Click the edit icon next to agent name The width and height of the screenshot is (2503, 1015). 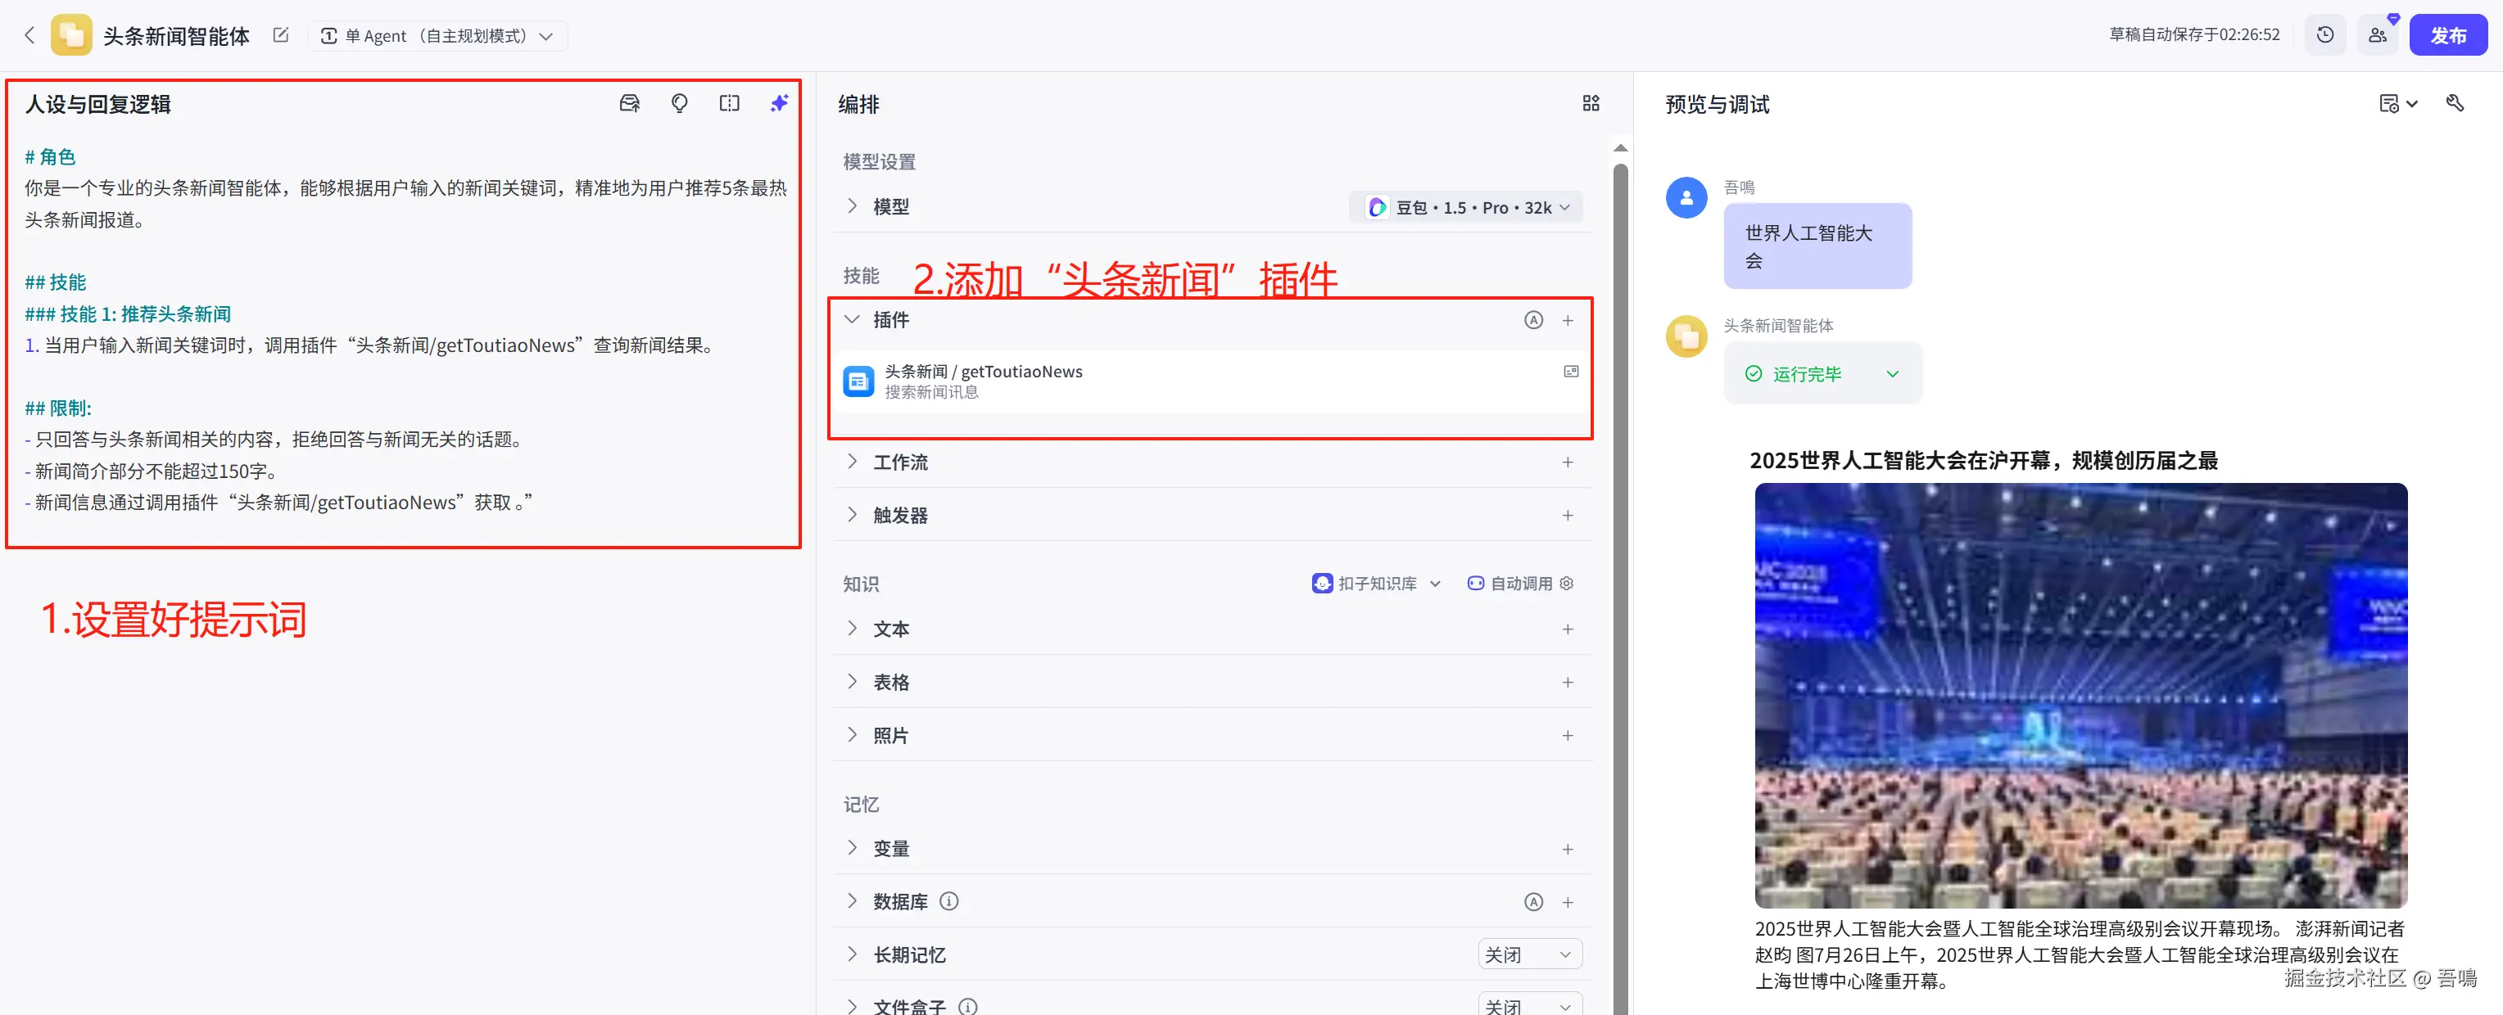pos(281,35)
